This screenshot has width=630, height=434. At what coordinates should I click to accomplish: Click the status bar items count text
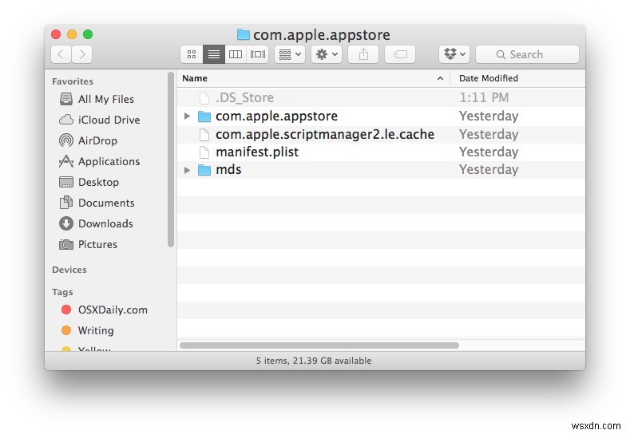tap(314, 361)
